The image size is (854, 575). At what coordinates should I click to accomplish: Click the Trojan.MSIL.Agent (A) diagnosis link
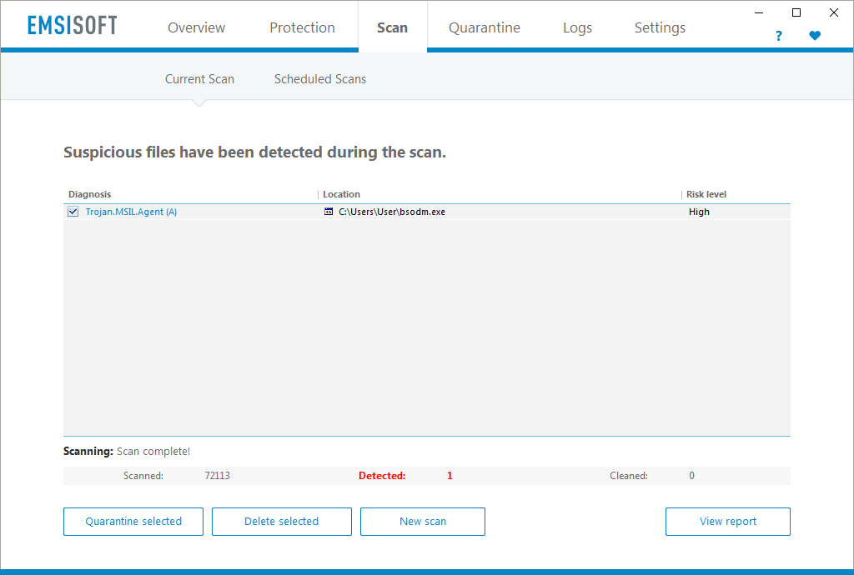coord(131,212)
